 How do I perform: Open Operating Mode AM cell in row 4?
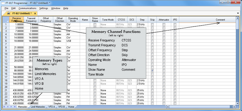coord(73,34)
